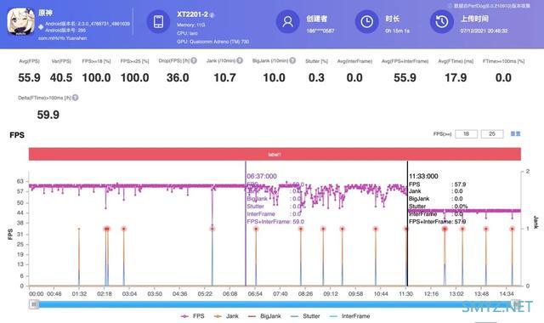Click the jank spike near 01:32

pyautogui.click(x=79, y=257)
